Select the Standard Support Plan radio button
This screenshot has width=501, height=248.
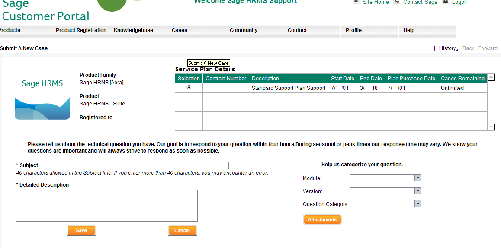[x=189, y=87]
